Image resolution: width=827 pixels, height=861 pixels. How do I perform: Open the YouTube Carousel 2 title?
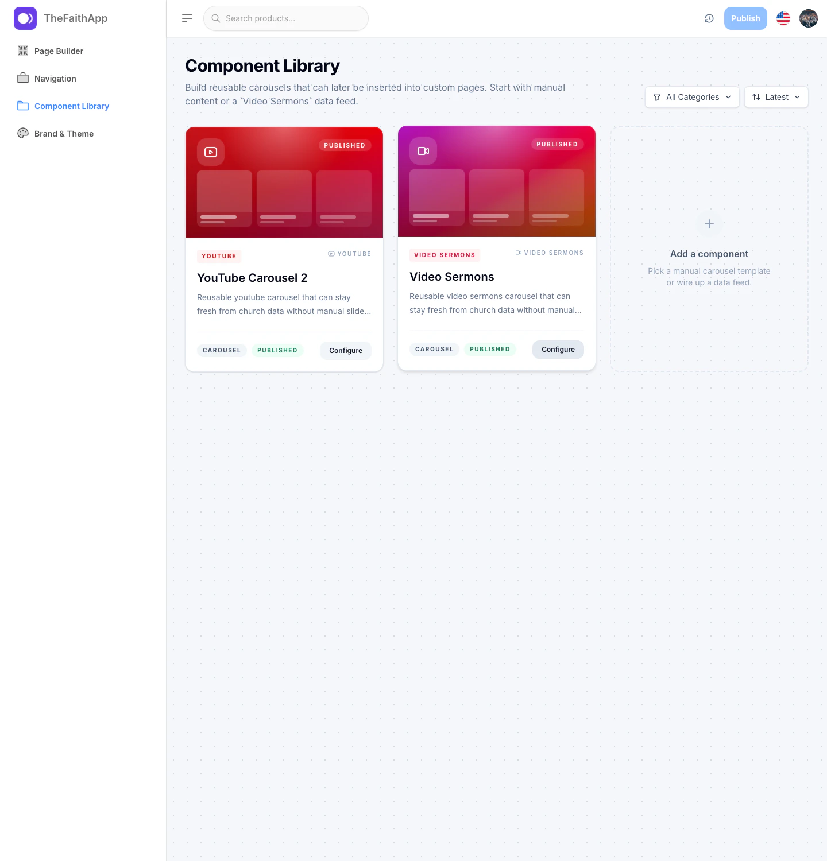click(252, 278)
